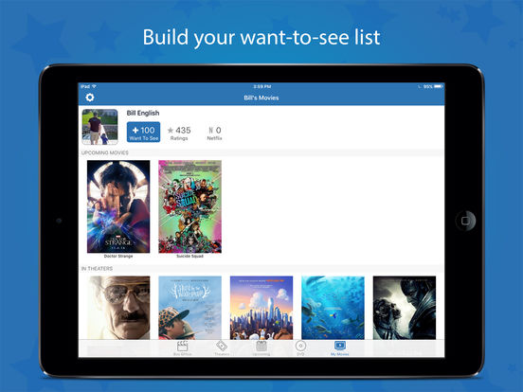Open the poster with the boy in a cap
This screenshot has width=523, height=392.
tap(189, 308)
